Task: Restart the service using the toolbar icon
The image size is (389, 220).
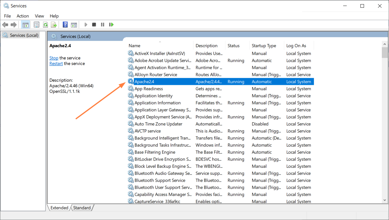Action: pos(111,24)
